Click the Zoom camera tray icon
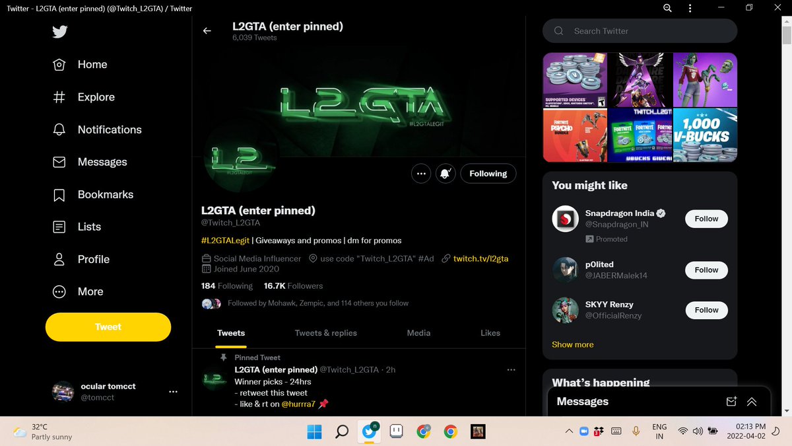This screenshot has height=446, width=792. pos(583,431)
